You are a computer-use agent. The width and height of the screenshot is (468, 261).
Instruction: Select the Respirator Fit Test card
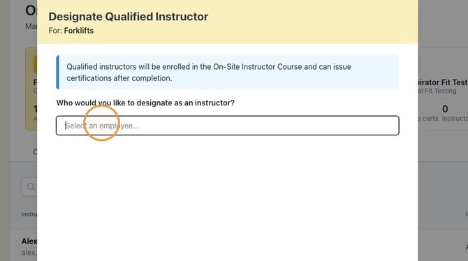(443, 89)
